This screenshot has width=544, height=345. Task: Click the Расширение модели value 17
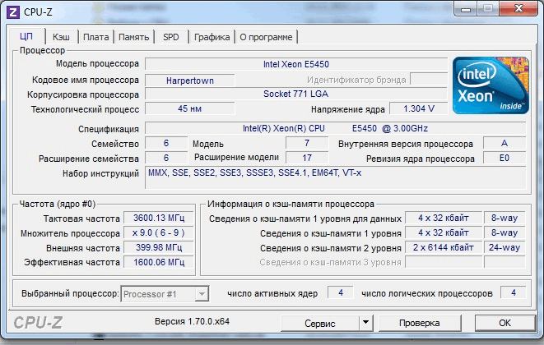(307, 158)
